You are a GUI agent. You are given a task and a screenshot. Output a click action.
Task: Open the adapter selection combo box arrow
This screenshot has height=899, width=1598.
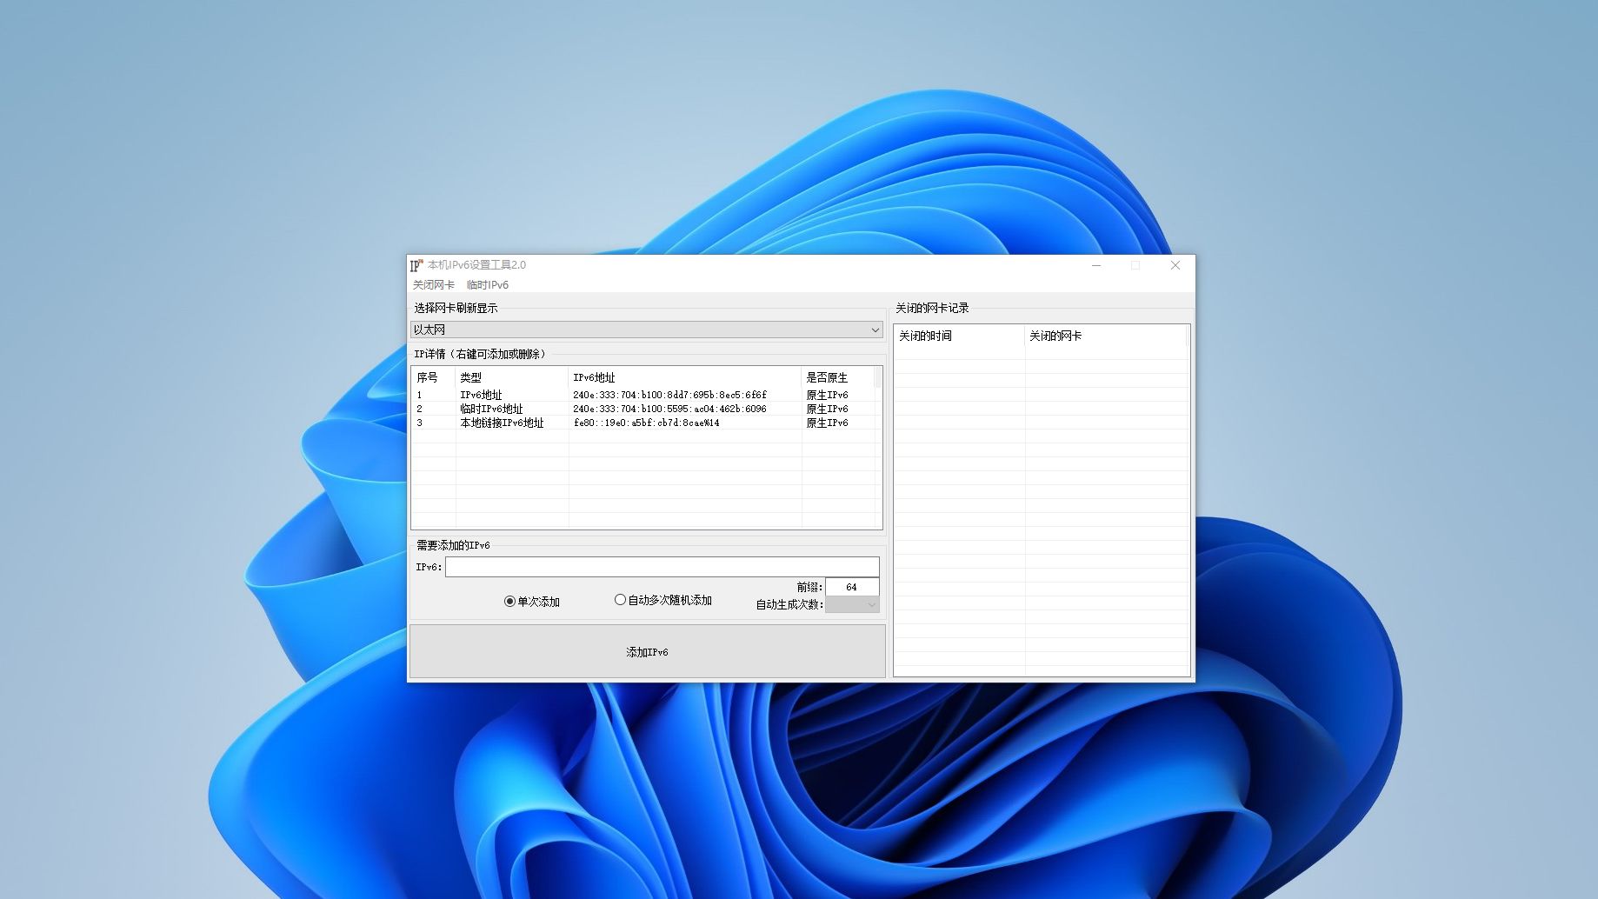(x=874, y=330)
